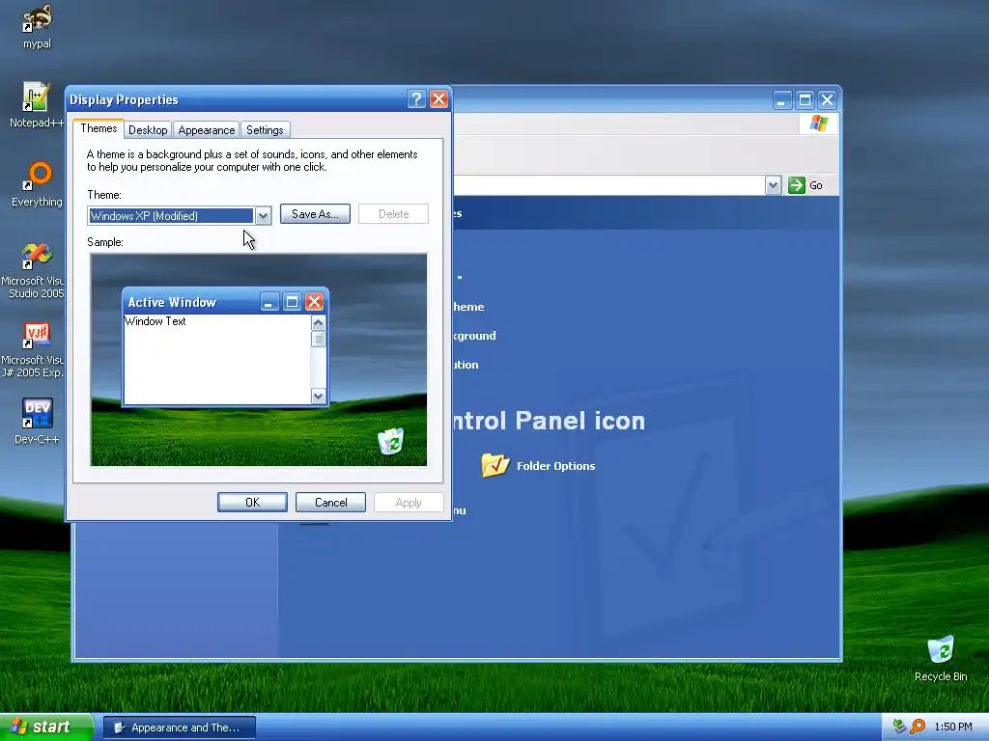This screenshot has width=989, height=741.
Task: Switch to the Desktop tab
Action: tap(148, 130)
